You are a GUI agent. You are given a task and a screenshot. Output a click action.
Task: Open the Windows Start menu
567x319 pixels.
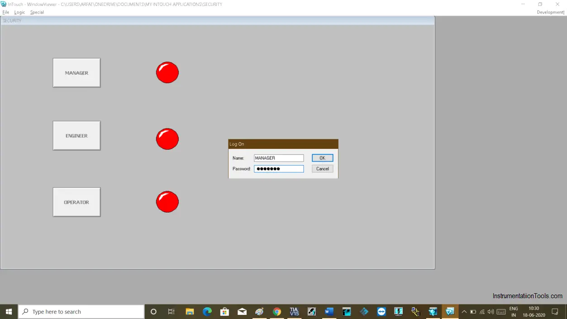9,312
